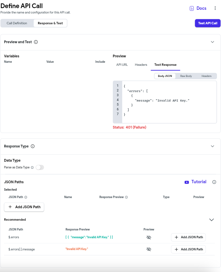Click inside the Body JSON response editor

click(169, 102)
